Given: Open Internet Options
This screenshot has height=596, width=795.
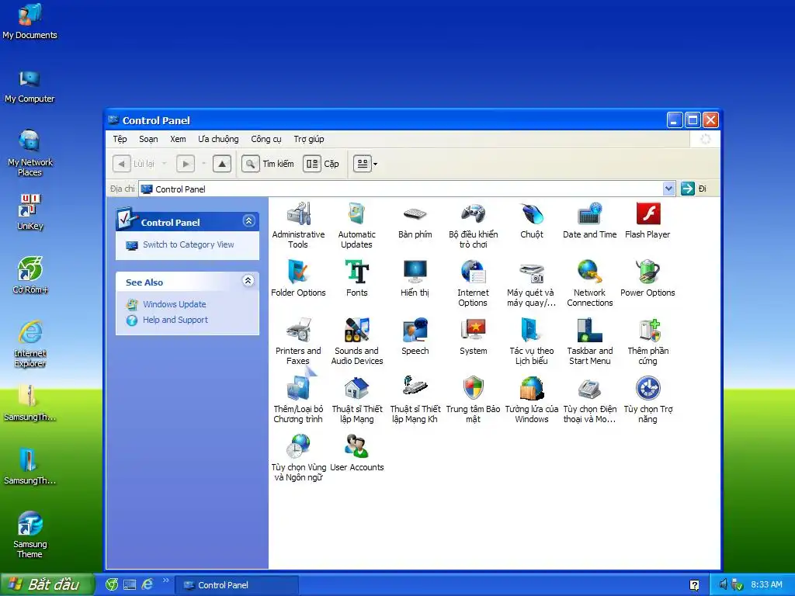Looking at the screenshot, I should [473, 283].
